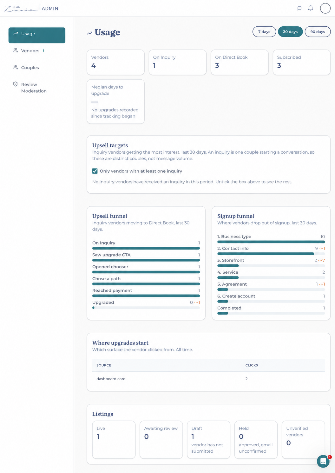Click '1. Business type' signup step
335x473 pixels.
click(234, 236)
